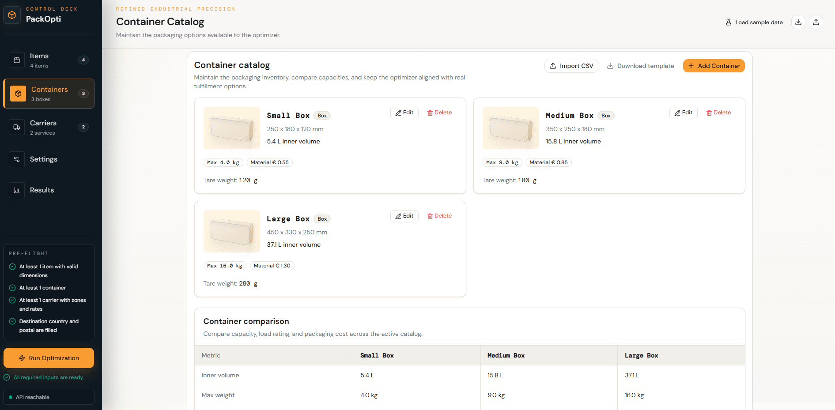The width and height of the screenshot is (835, 410).
Task: Open the Containers menu item
Action: pos(49,94)
